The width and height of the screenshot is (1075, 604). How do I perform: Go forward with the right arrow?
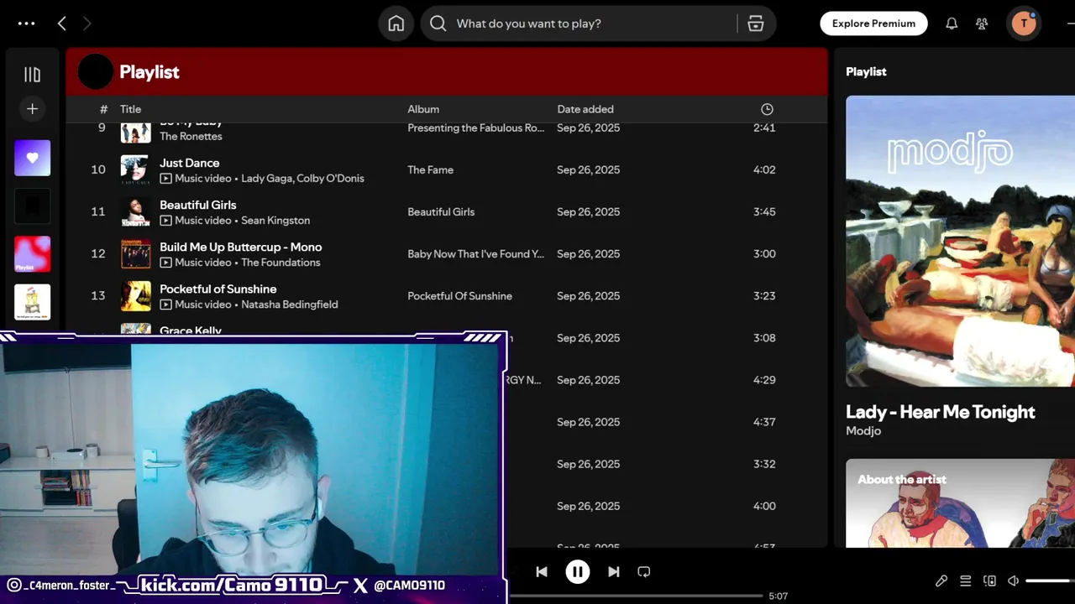point(87,23)
